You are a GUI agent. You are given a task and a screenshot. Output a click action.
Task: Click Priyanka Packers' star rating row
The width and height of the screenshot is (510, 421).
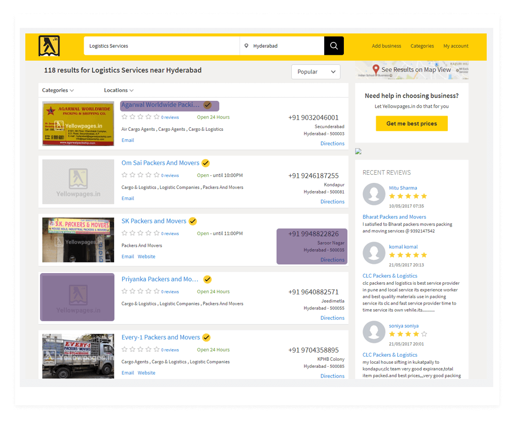[140, 291]
